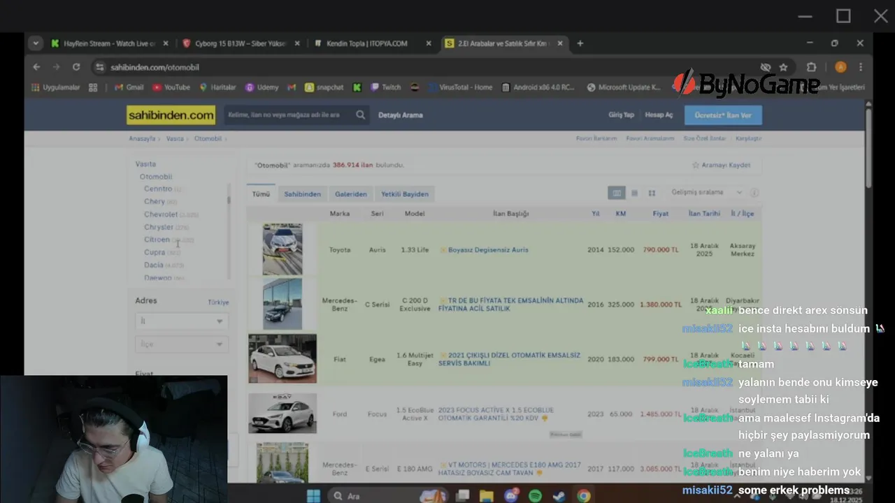
Task: Select the Sahibinden listings tab
Action: [302, 194]
